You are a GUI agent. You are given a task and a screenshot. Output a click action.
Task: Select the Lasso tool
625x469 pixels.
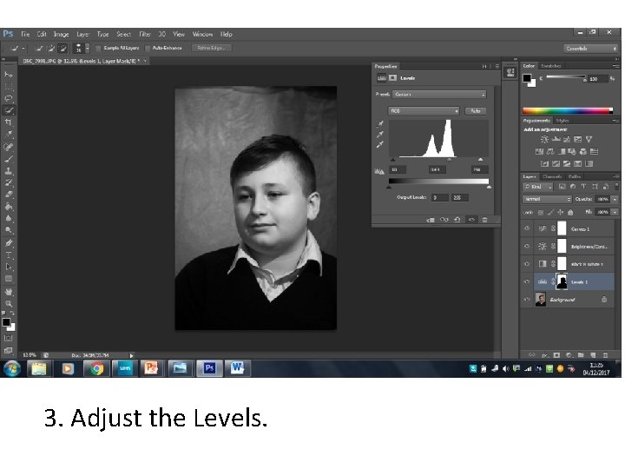click(x=9, y=98)
